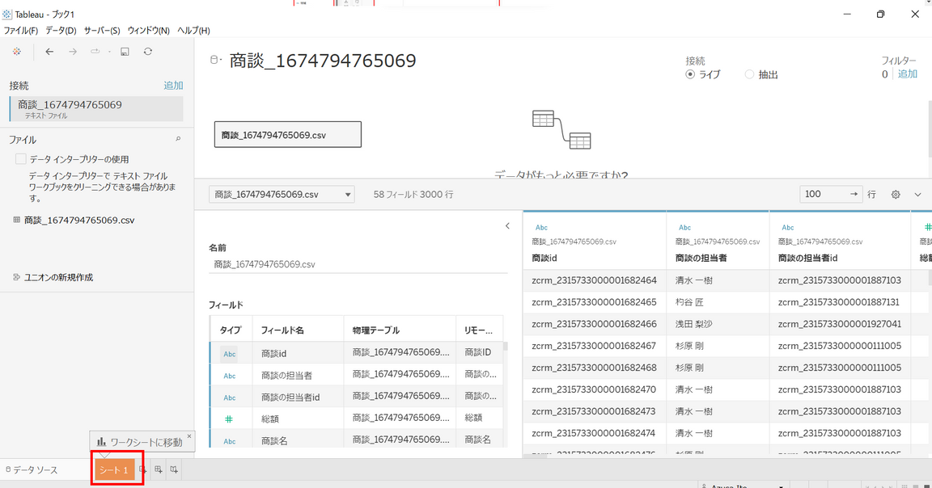The height and width of the screenshot is (488, 932).
Task: Open the redo dropdown arrow in toolbar
Action: pyautogui.click(x=110, y=52)
